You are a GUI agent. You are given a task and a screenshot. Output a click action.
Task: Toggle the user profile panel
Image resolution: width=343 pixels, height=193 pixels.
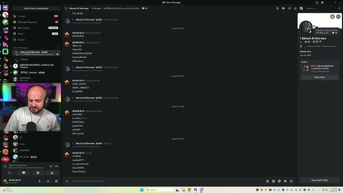[x=301, y=8]
